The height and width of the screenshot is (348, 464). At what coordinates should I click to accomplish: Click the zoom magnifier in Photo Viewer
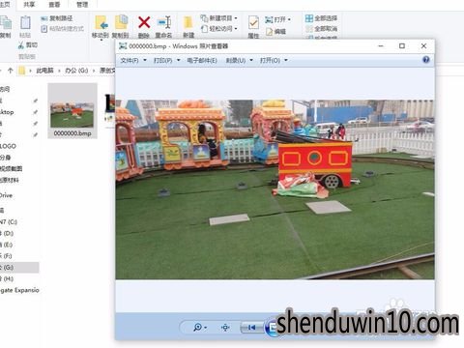click(x=197, y=328)
